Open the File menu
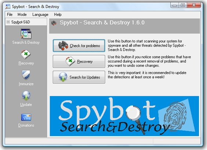 (10, 14)
